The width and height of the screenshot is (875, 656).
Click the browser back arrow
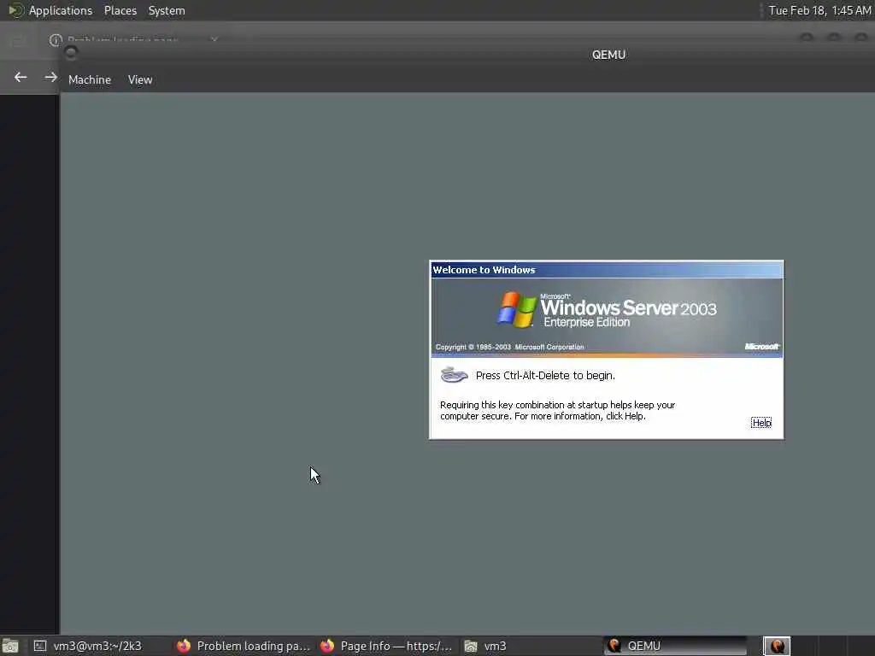click(21, 77)
